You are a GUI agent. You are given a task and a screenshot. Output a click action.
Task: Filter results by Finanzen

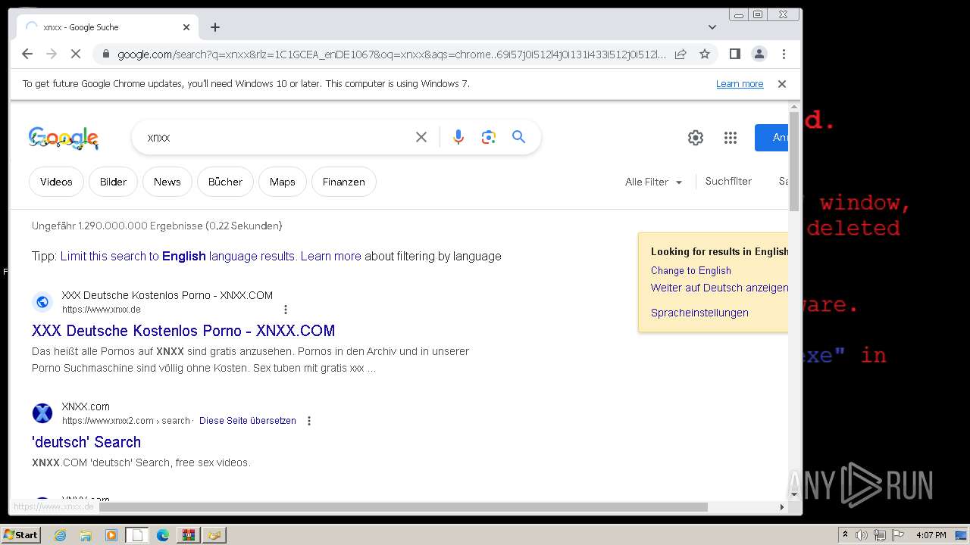pos(343,182)
